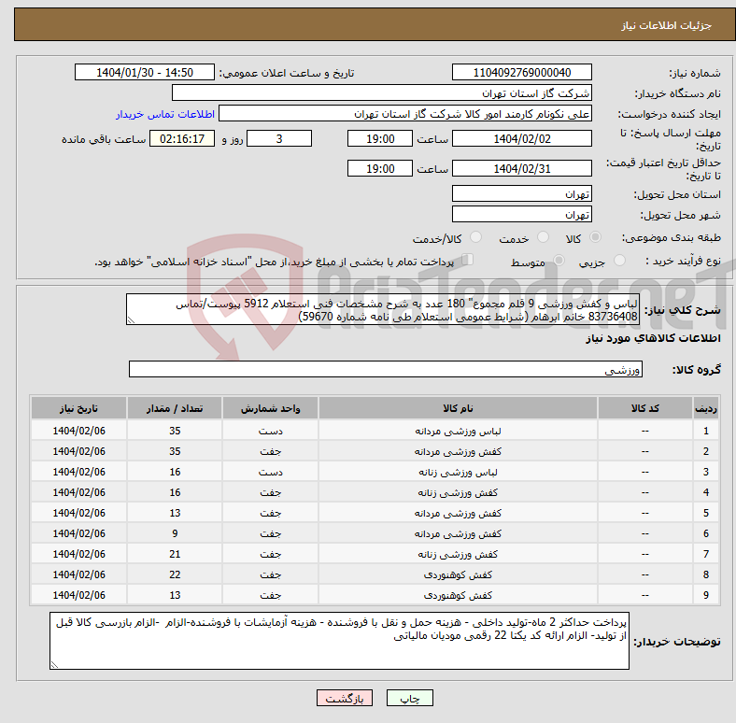Click quantity 9 in row 6
The height and width of the screenshot is (723, 736).
tap(175, 533)
